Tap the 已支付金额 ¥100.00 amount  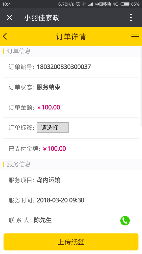[x=55, y=149]
